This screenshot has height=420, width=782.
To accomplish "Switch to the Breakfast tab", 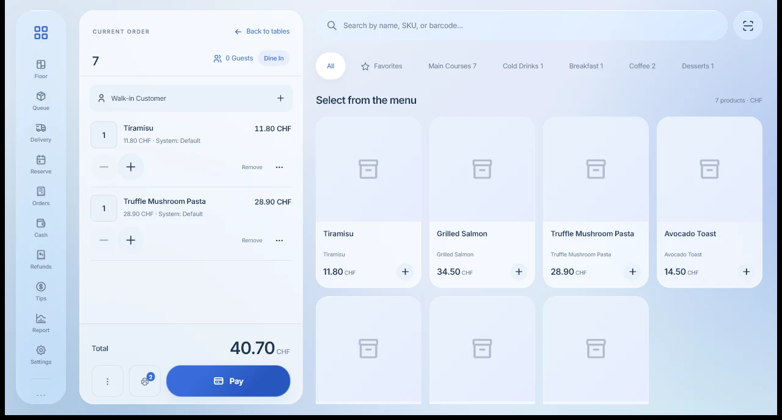I will click(586, 66).
